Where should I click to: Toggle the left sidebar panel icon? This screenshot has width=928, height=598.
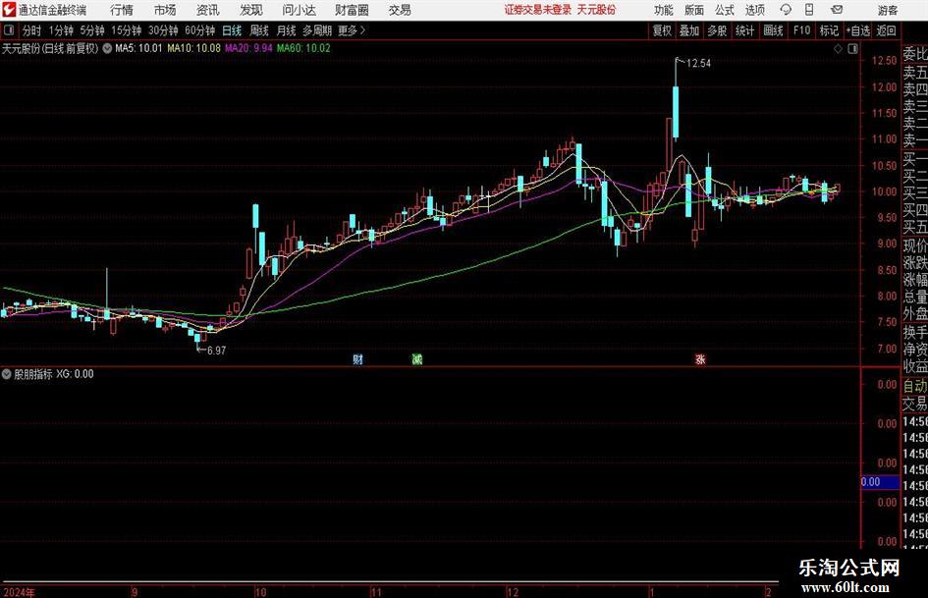(9, 30)
